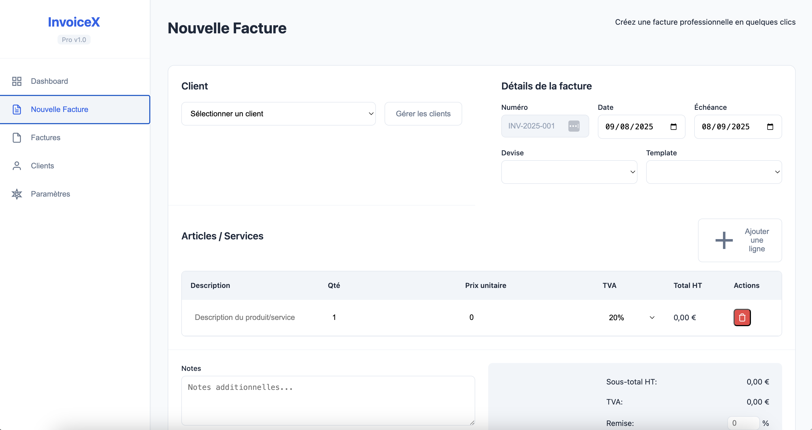
Task: Click the TVA total amount 0,00 €
Action: tap(758, 402)
